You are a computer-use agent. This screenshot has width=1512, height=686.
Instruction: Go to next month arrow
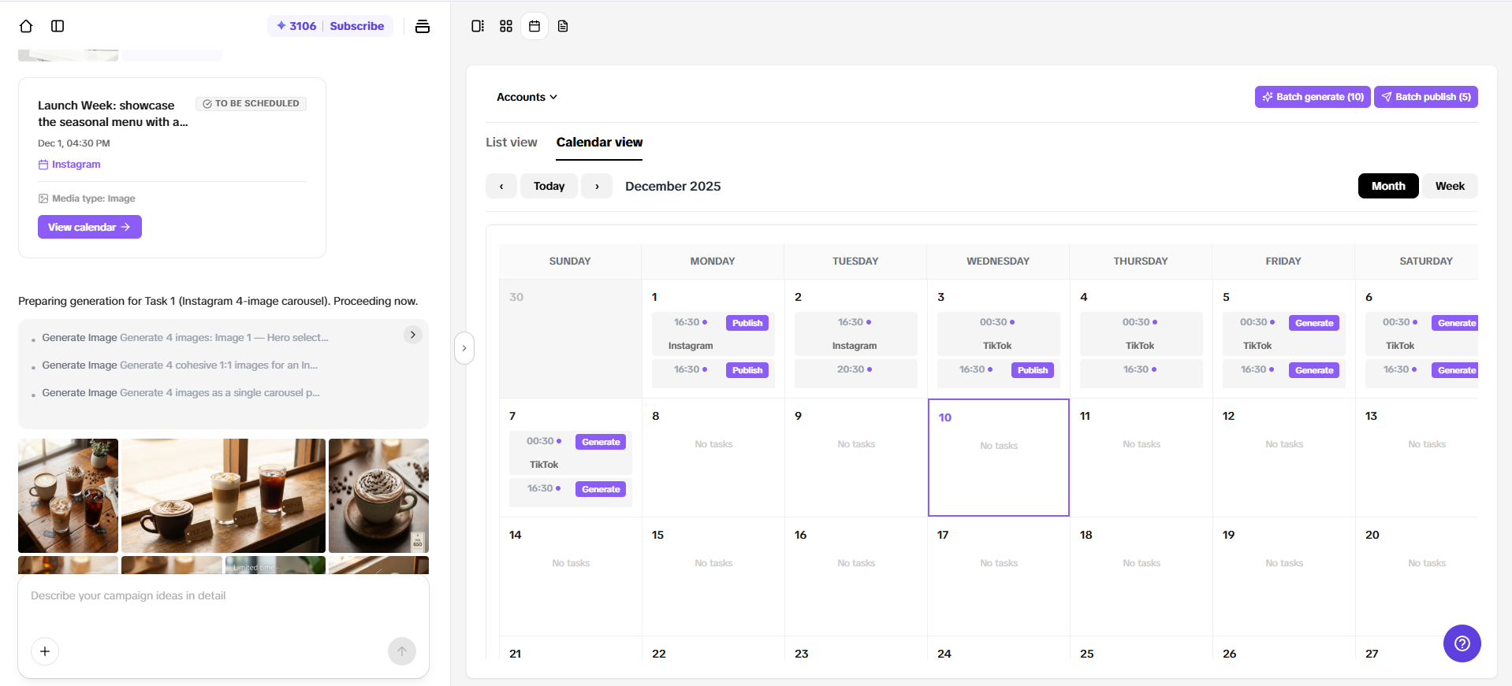click(x=597, y=186)
